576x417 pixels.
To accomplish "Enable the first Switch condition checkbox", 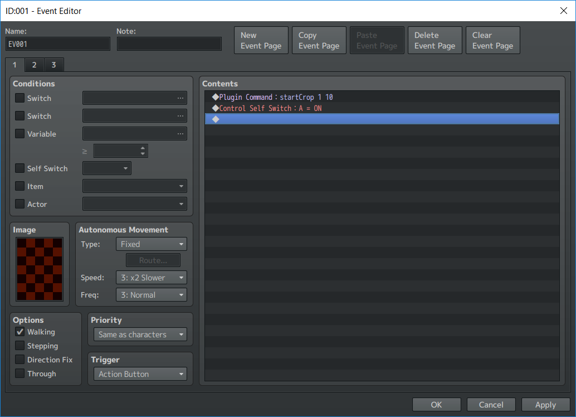I will tap(20, 98).
